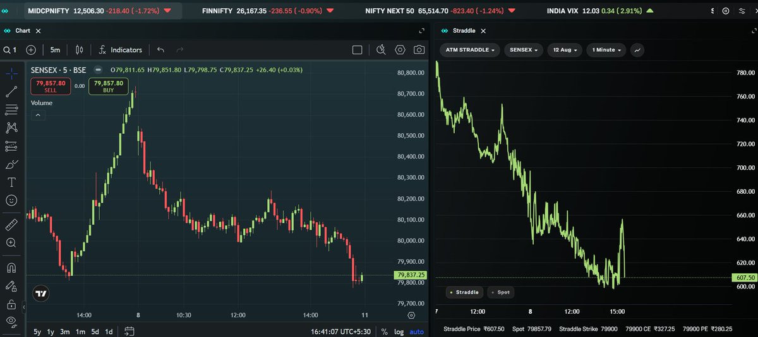Open the 1 Minute interval dropdown

tap(606, 50)
